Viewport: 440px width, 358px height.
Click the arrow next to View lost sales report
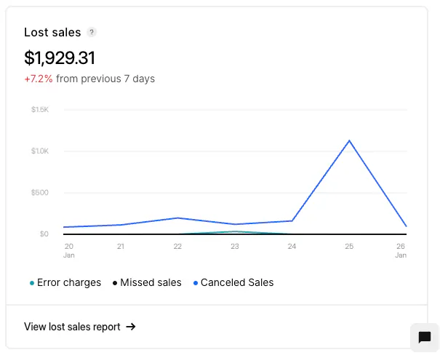pos(131,327)
